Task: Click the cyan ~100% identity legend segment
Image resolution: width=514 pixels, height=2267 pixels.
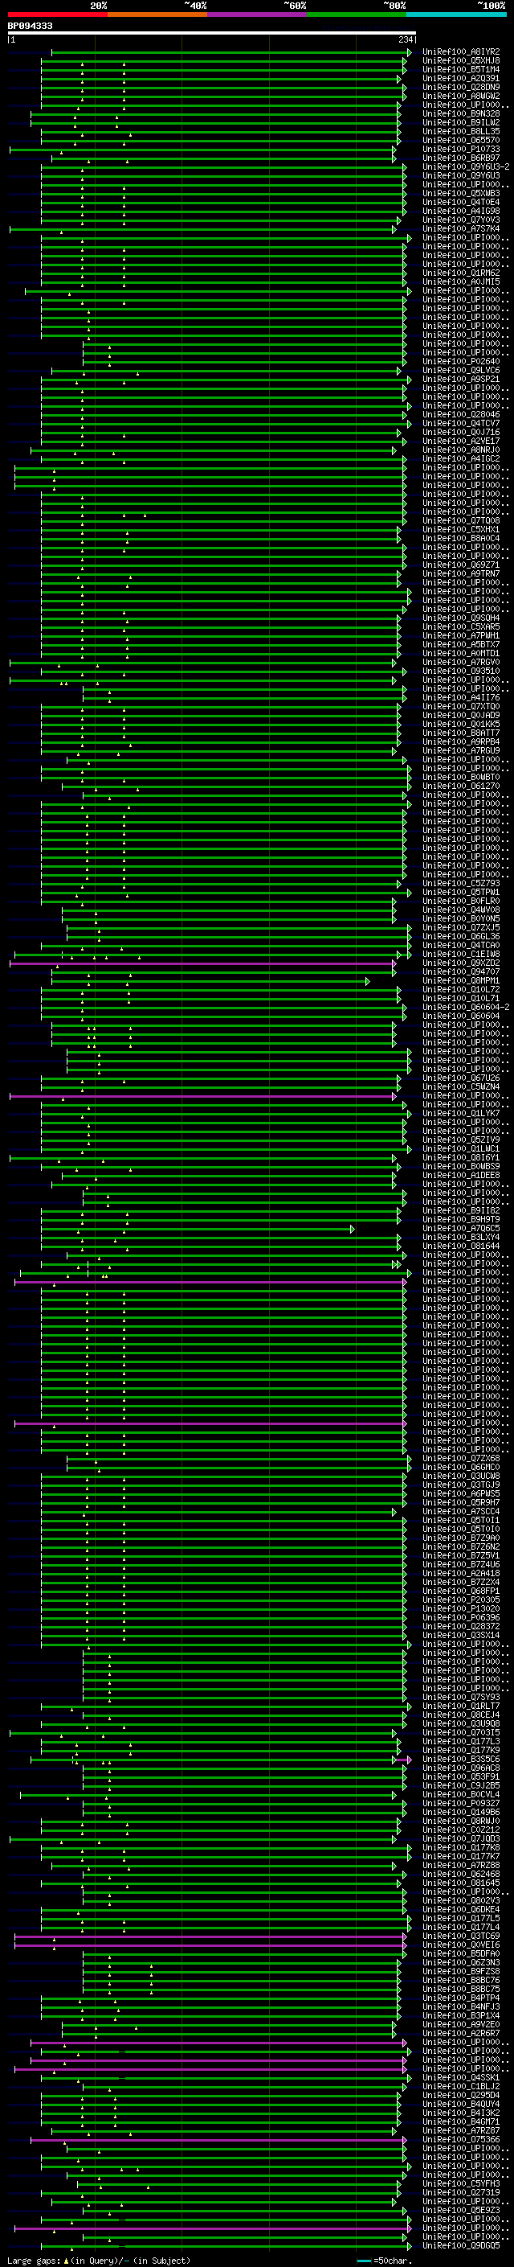Action: pos(456,14)
